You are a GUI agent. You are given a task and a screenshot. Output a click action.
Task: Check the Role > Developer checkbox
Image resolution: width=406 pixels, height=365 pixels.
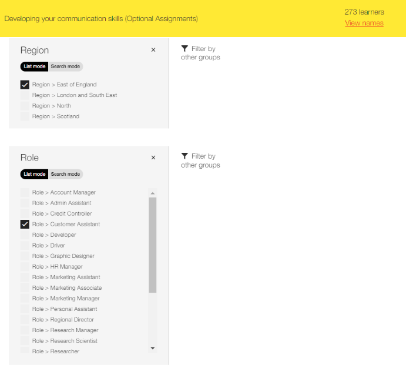point(25,235)
